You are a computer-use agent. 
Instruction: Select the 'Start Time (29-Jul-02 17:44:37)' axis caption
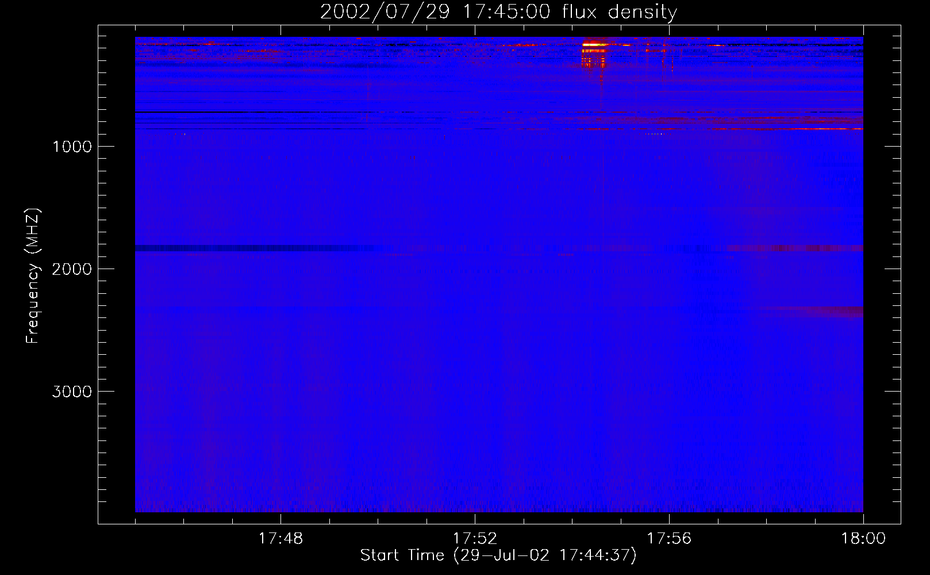(498, 555)
